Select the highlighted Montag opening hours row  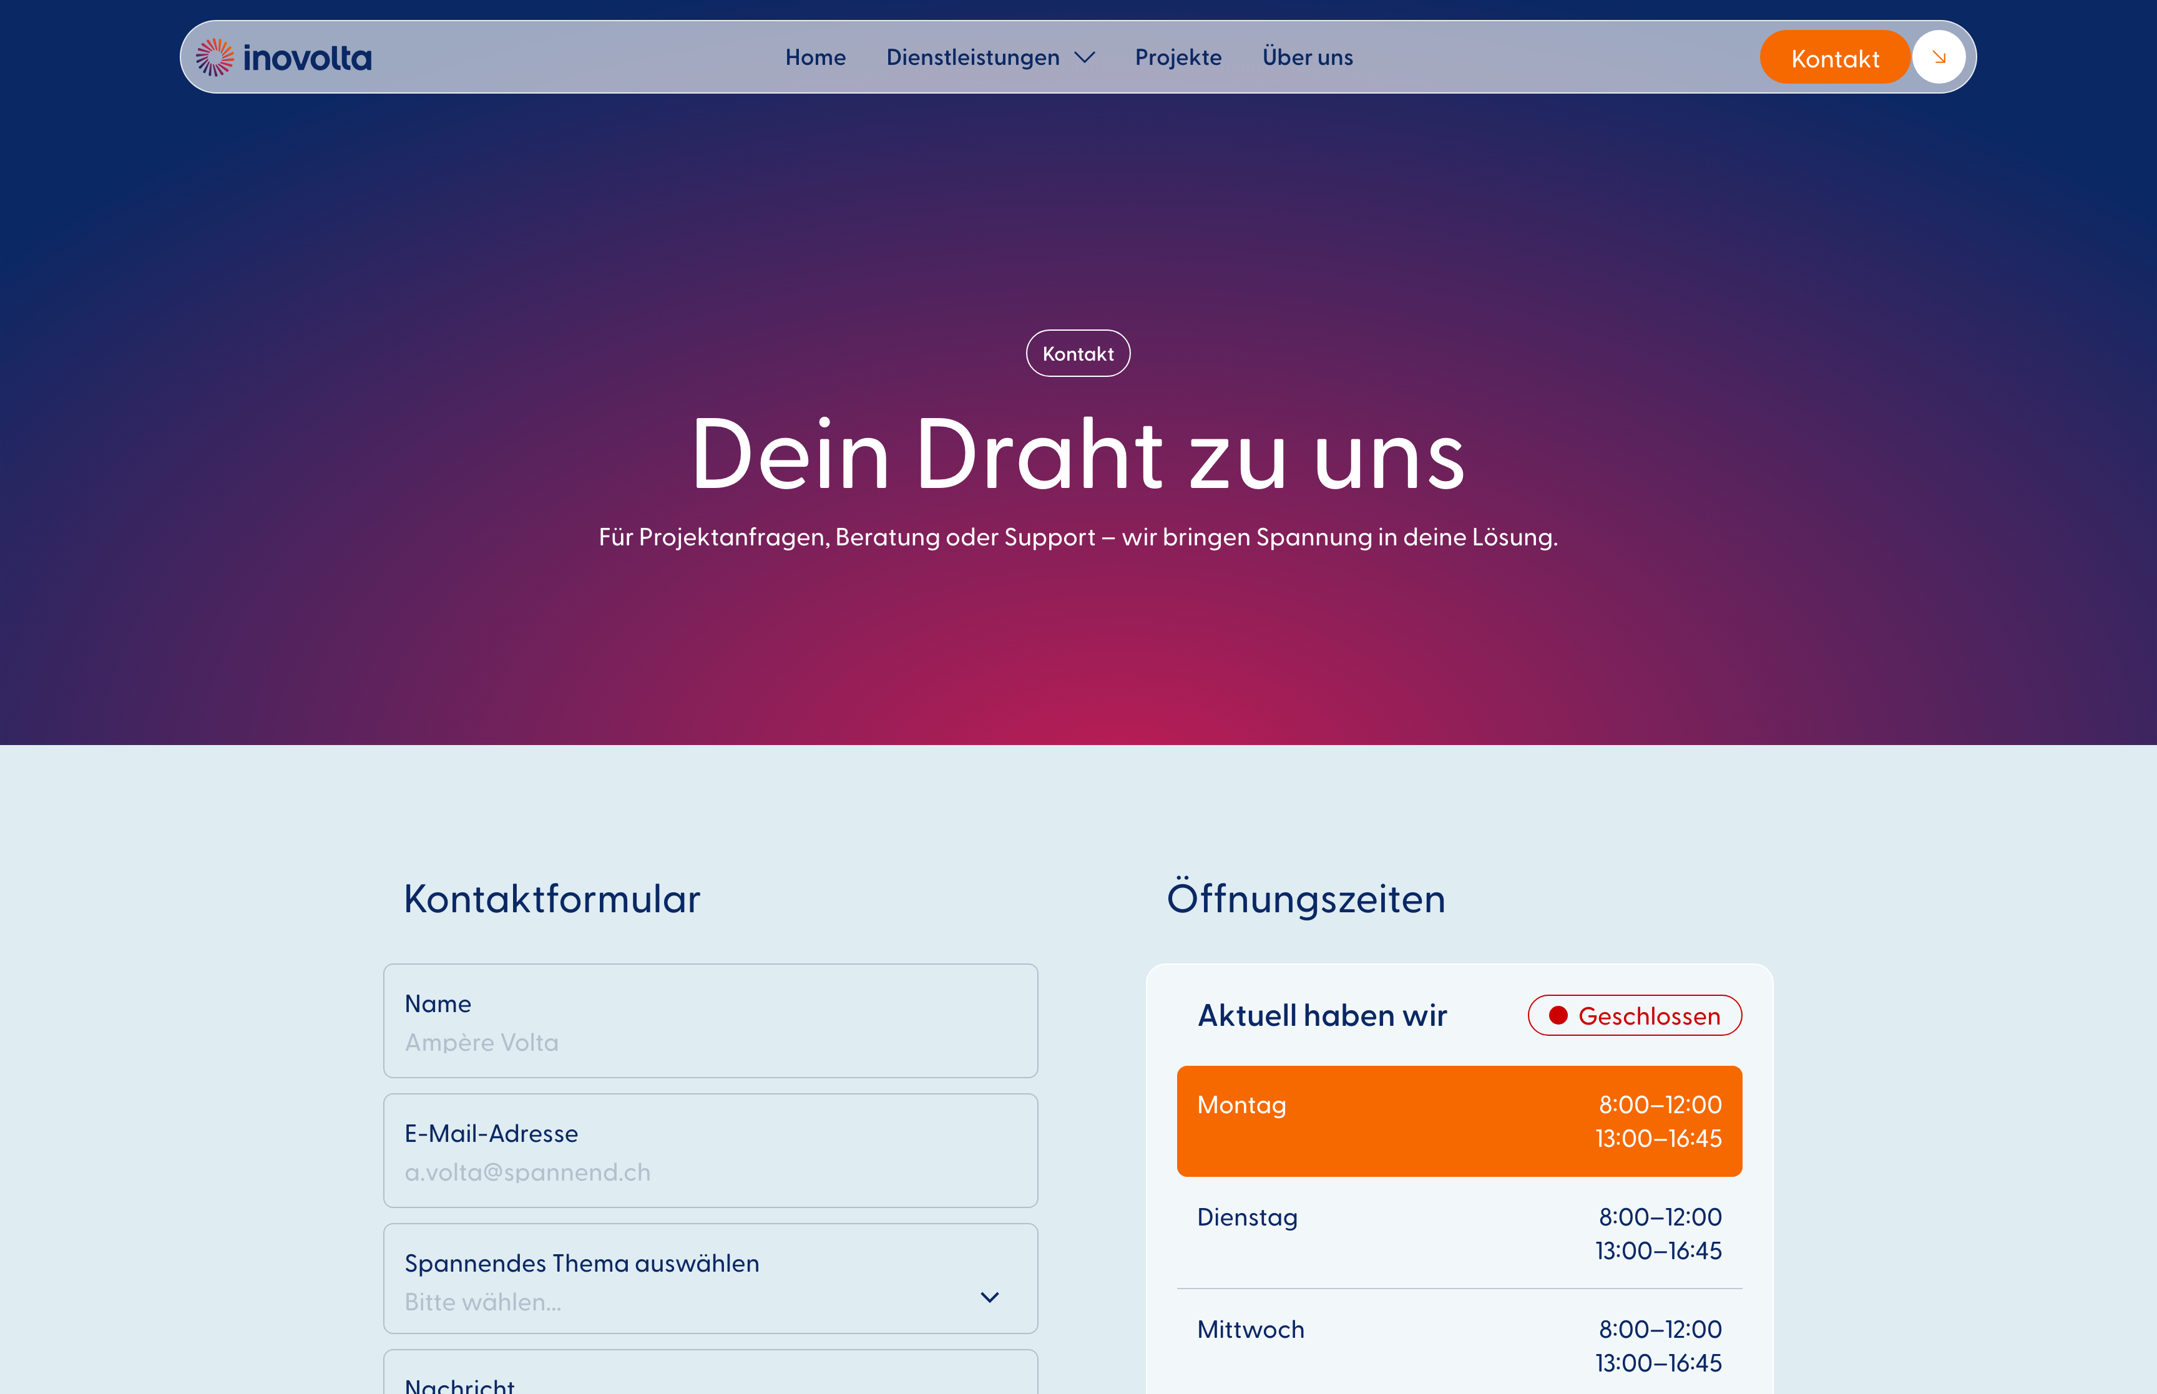[1458, 1121]
